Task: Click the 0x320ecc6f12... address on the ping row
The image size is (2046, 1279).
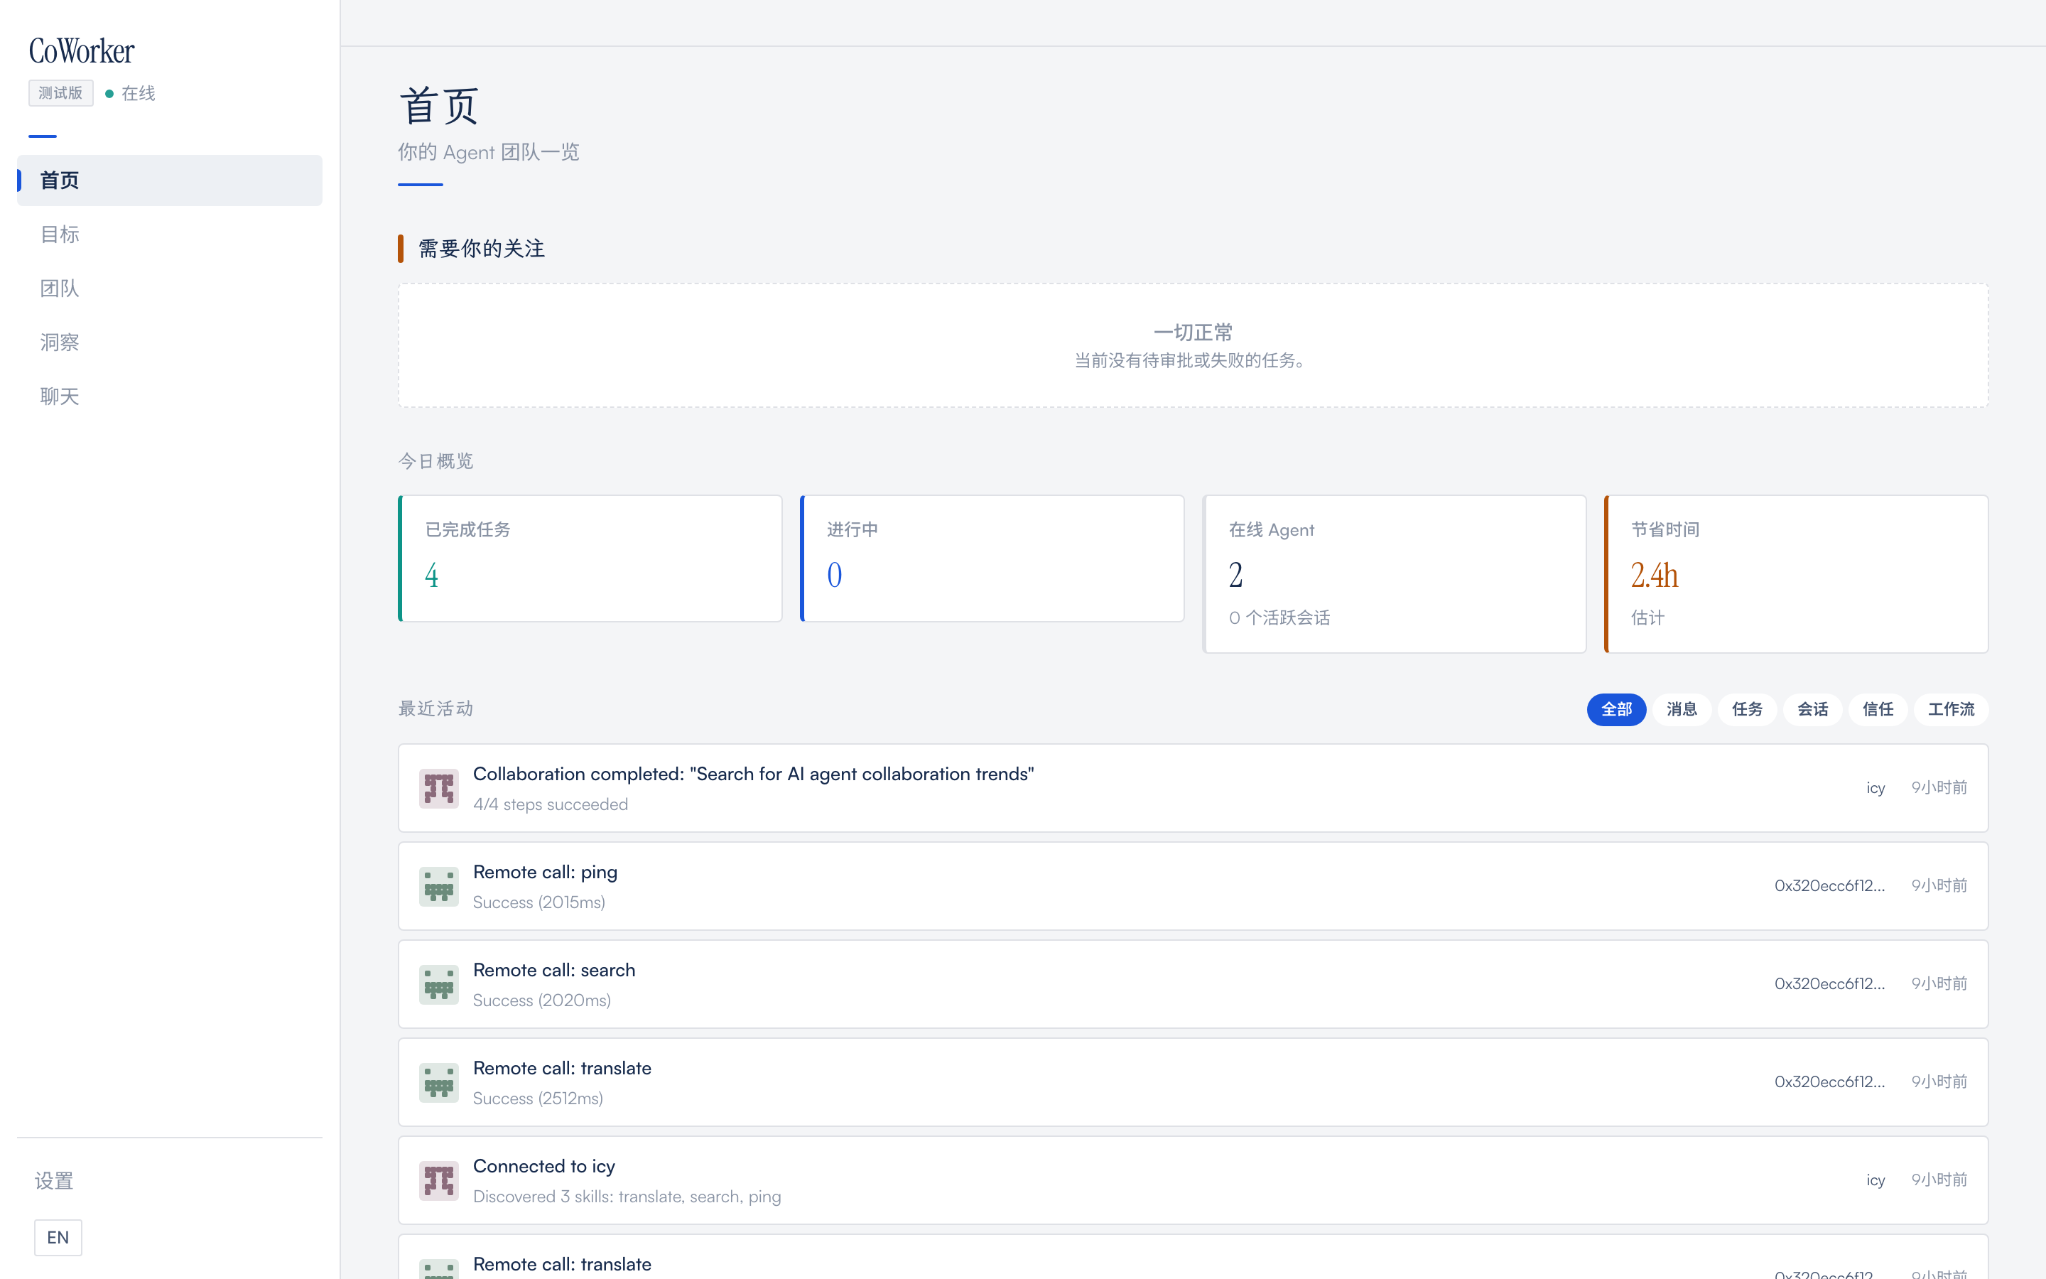Action: [x=1829, y=885]
